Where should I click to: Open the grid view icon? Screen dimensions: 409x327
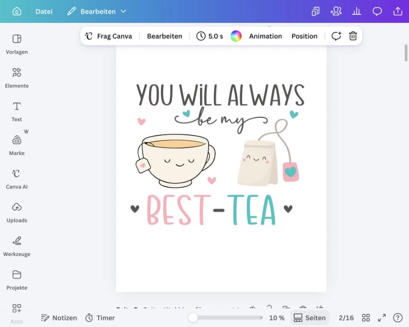[366, 318]
